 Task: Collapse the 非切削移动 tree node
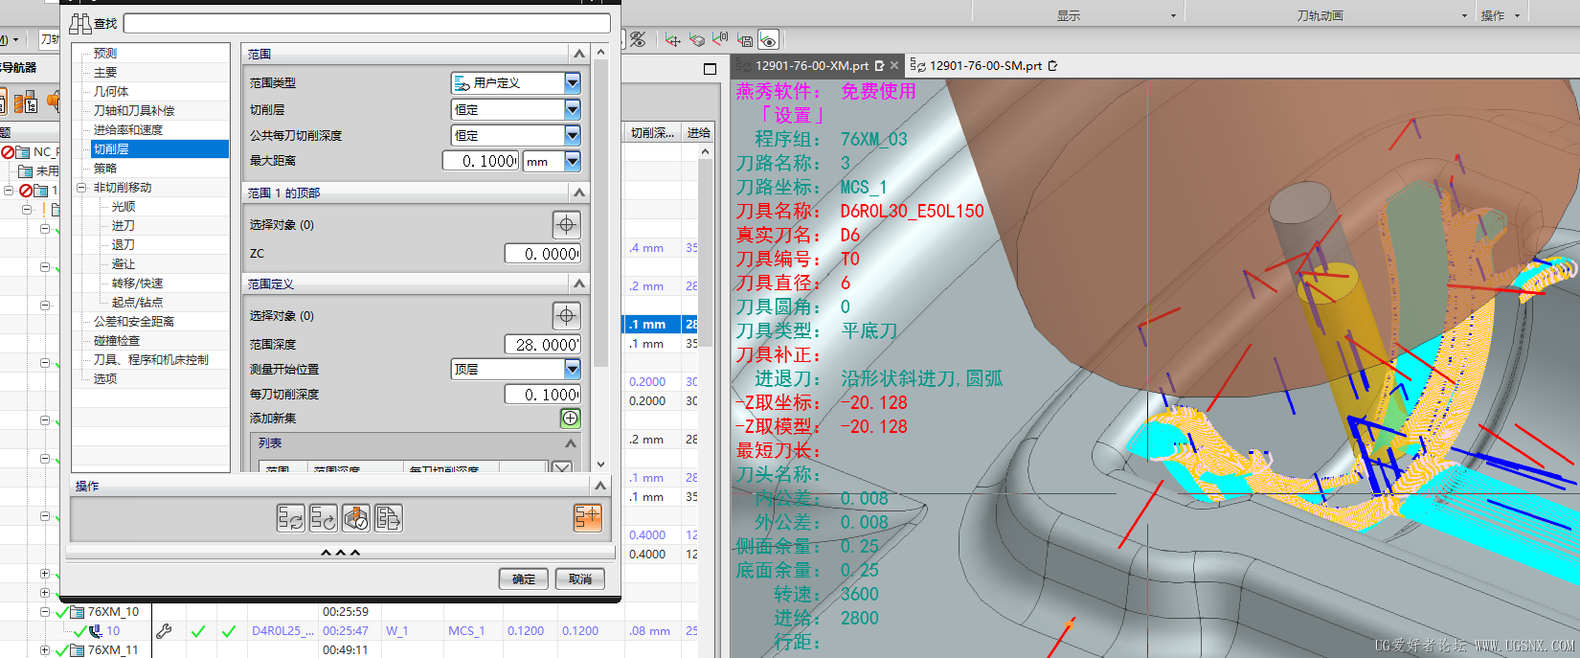81,188
